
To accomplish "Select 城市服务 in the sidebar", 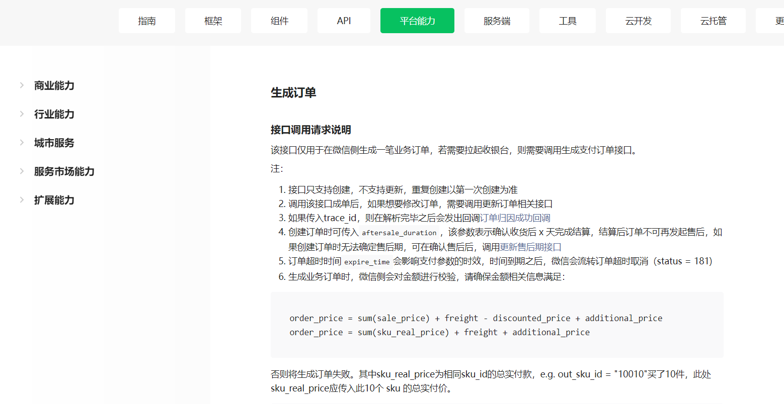I will click(54, 143).
